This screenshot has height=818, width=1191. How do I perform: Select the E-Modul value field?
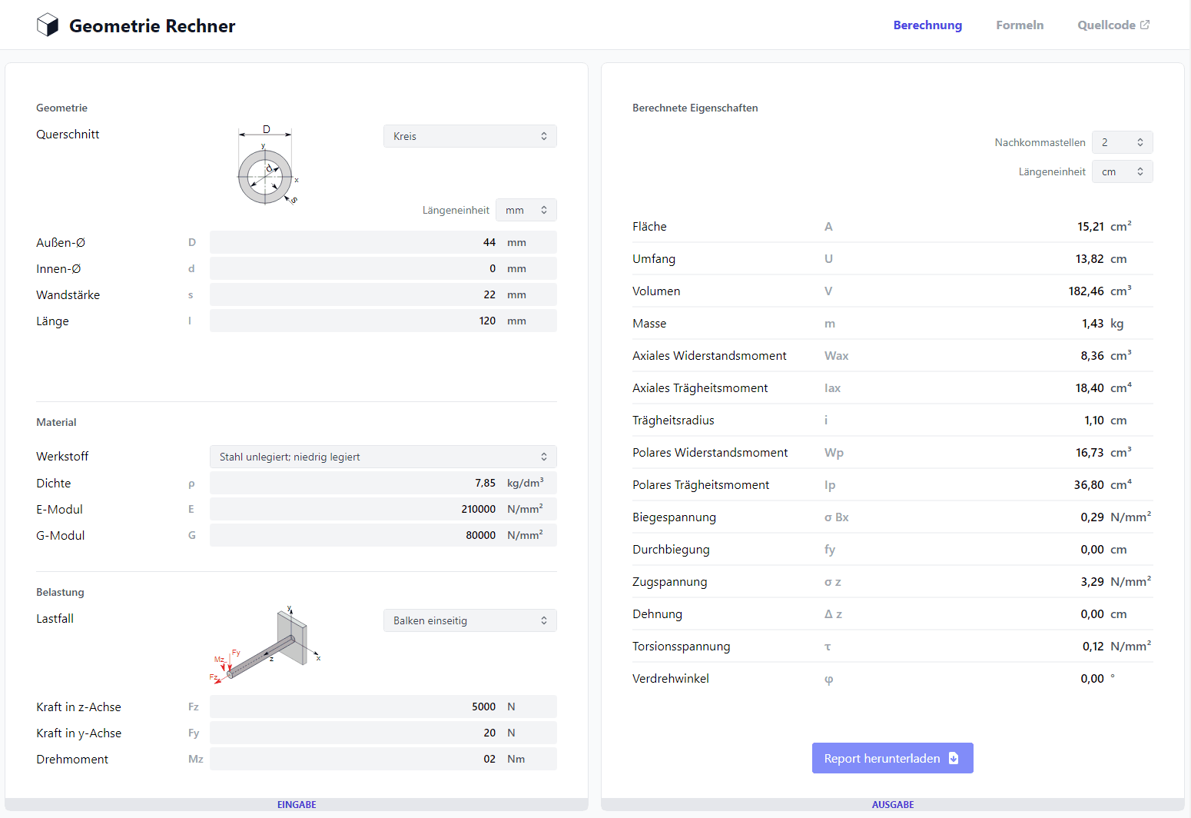tap(383, 509)
